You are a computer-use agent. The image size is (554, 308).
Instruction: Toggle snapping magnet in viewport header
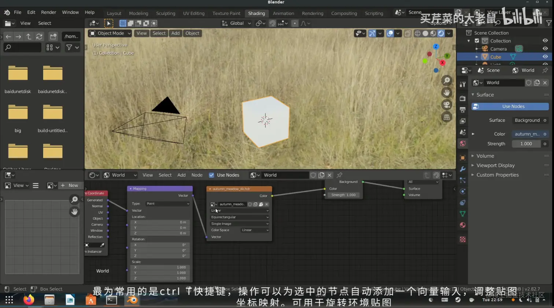tap(273, 23)
